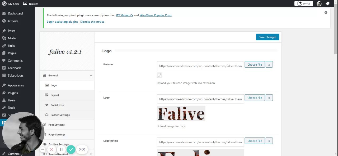Viewport: 338px width, 156px height.
Task: Click the Pages document icon
Action: (x=4, y=53)
